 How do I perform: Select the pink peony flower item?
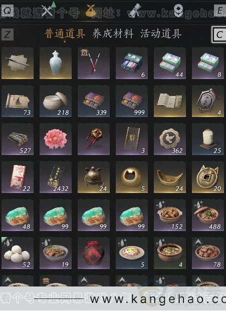pyautogui.click(x=56, y=139)
